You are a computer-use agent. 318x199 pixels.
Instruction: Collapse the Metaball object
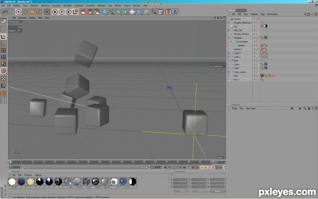[x=229, y=38]
